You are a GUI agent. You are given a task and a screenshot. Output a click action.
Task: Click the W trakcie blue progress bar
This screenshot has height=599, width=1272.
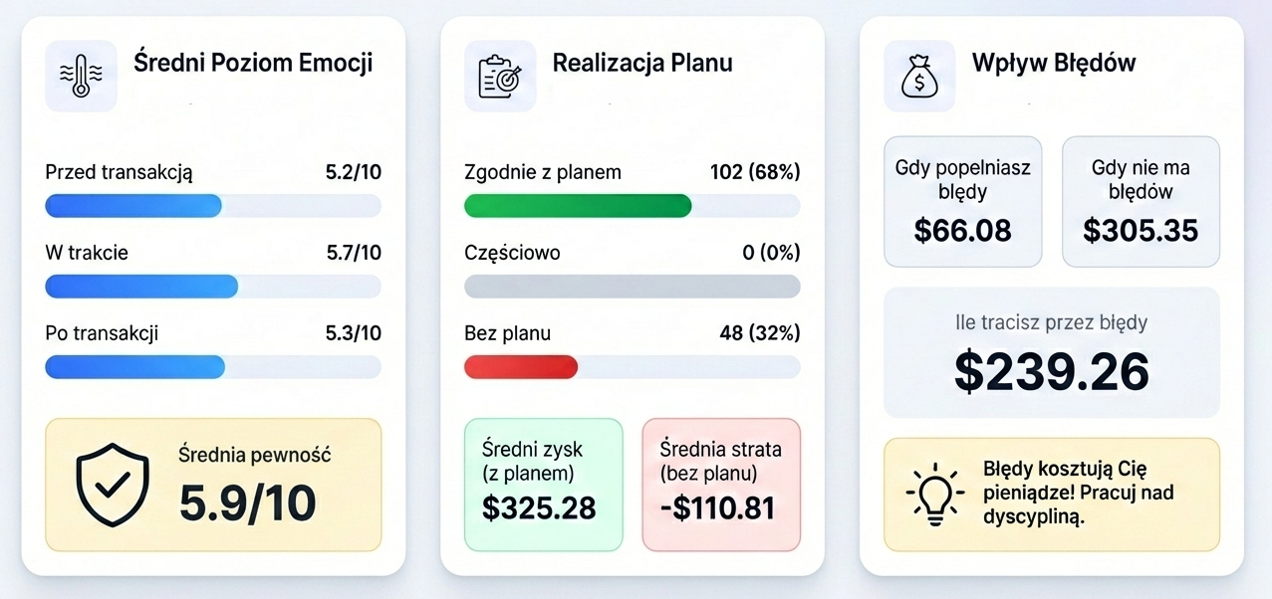(140, 287)
